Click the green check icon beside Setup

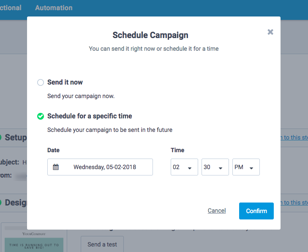(x=0, y=137)
